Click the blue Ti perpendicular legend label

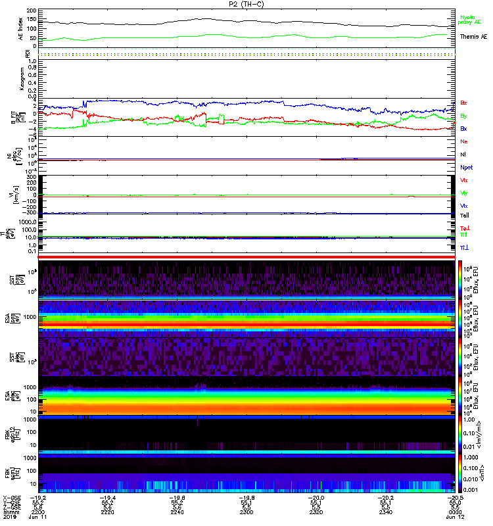coord(464,248)
